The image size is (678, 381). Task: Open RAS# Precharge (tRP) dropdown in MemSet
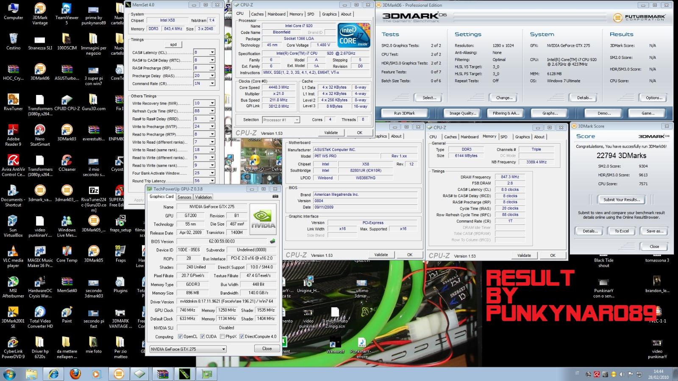tap(212, 68)
